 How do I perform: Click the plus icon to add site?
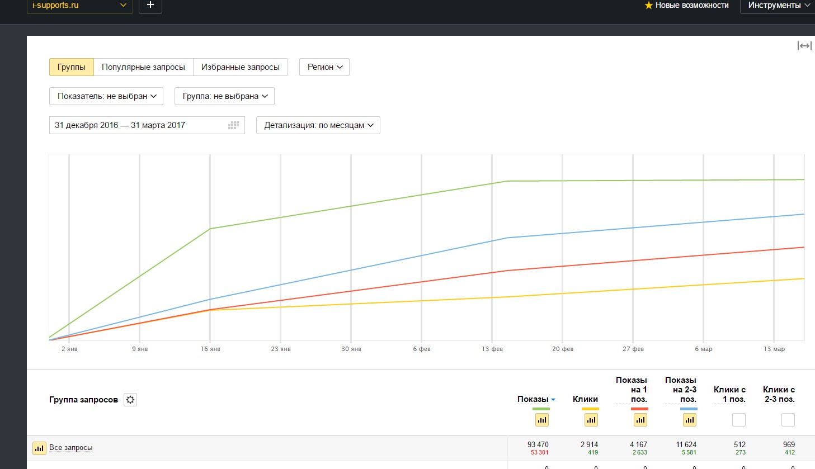tap(150, 5)
